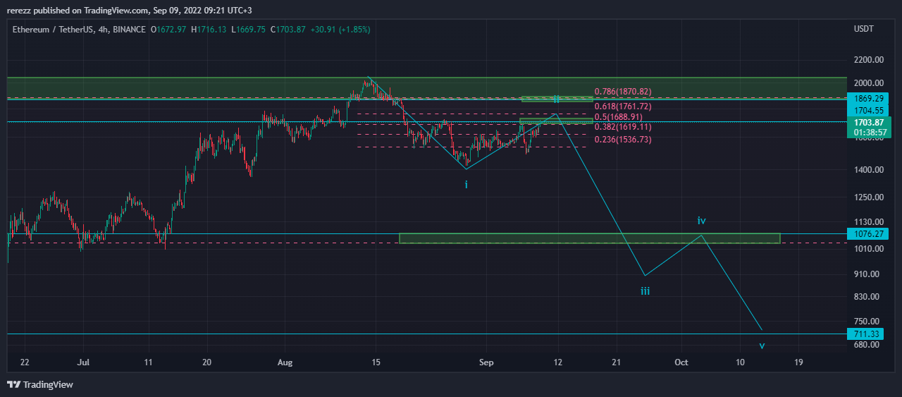Select the 0.382(1619.11) Fibonacci label
Image resolution: width=902 pixels, height=397 pixels.
pyautogui.click(x=622, y=127)
